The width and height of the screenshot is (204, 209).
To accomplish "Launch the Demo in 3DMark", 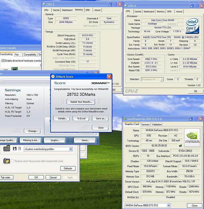I will [x=85, y=140].
